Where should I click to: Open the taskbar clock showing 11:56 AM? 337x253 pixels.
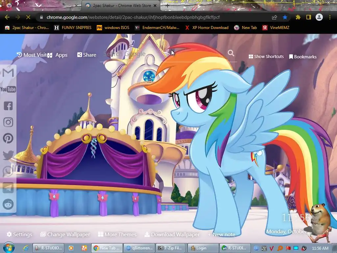[320, 248]
